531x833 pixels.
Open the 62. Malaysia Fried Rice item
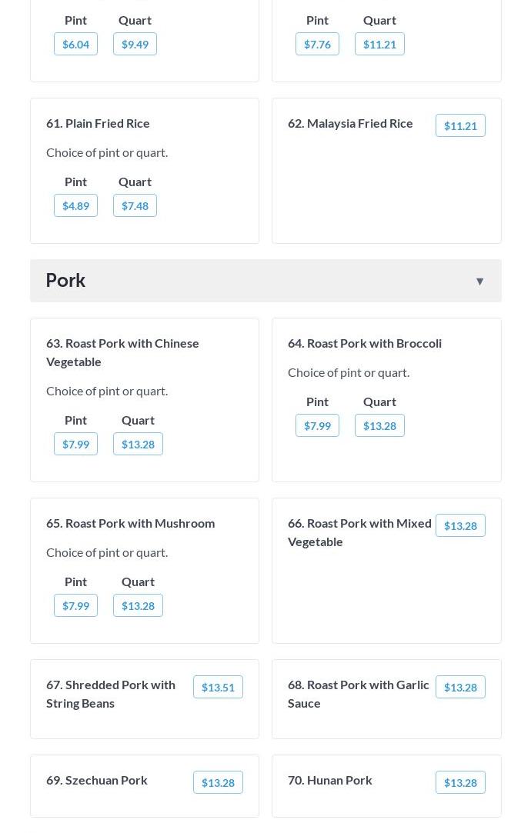(350, 123)
